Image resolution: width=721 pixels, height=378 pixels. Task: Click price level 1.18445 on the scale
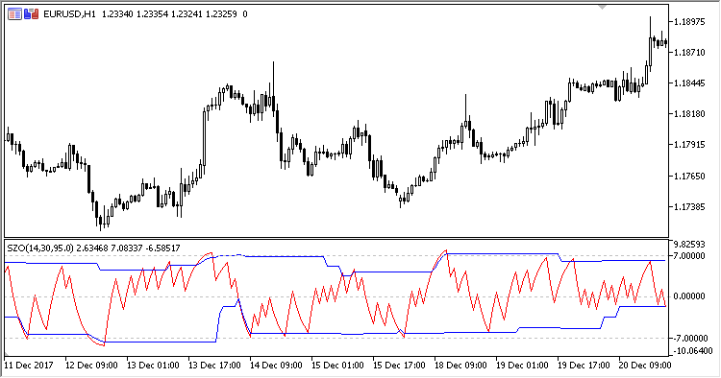tap(689, 83)
